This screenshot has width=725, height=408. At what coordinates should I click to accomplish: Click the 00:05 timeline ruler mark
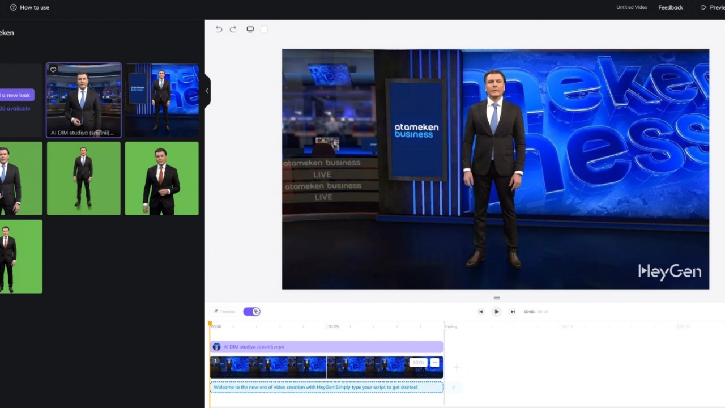click(333, 327)
